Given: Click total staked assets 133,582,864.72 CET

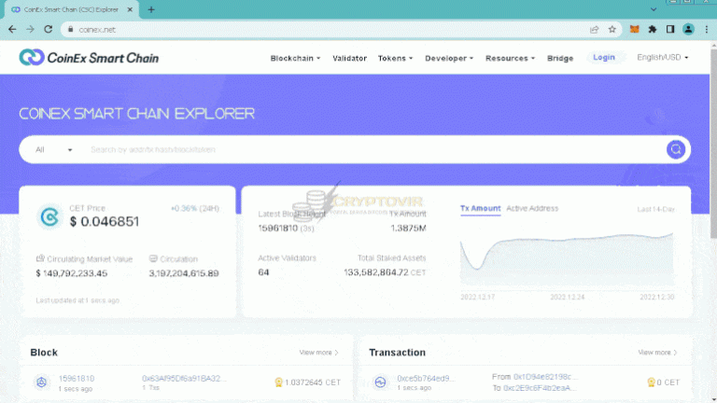Looking at the screenshot, I should 385,272.
